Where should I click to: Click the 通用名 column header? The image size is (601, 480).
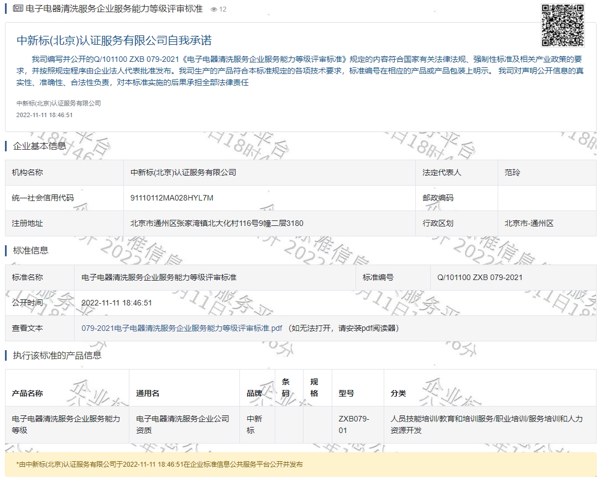point(148,393)
